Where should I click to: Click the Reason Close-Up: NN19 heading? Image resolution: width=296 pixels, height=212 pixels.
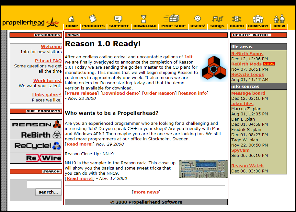pyautogui.click(x=89, y=154)
